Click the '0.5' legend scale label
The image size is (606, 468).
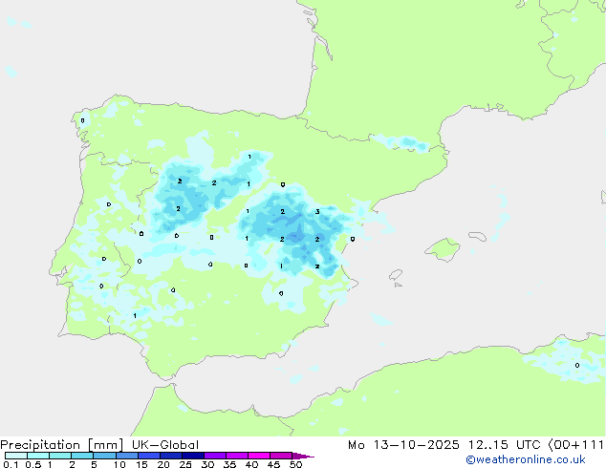(x=33, y=464)
